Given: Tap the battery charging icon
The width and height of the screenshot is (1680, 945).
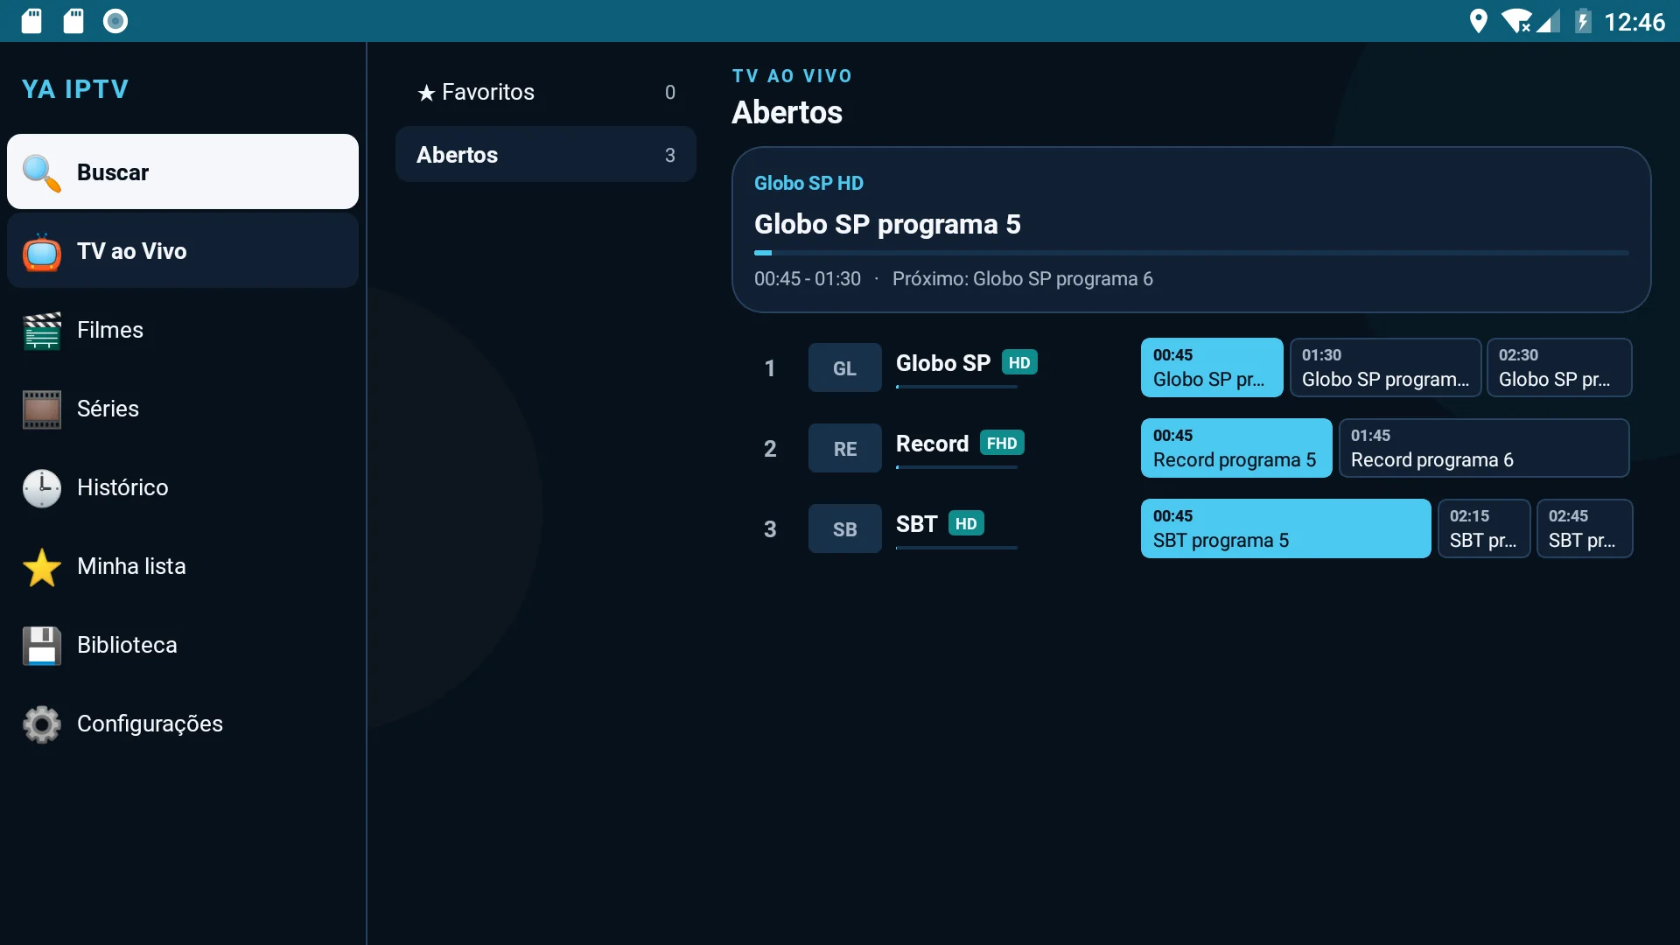Looking at the screenshot, I should coord(1582,21).
